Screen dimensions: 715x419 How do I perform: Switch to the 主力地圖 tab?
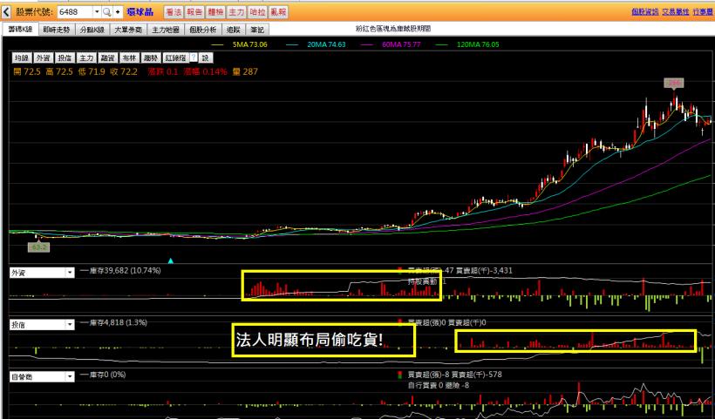[x=166, y=30]
